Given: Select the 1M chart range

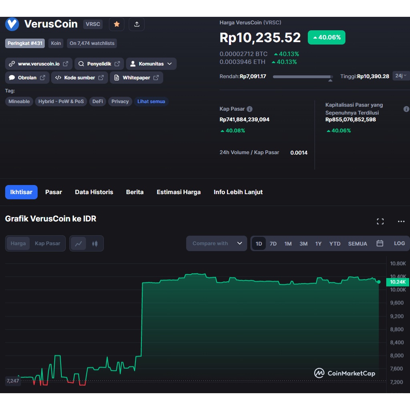Looking at the screenshot, I should click(x=288, y=244).
